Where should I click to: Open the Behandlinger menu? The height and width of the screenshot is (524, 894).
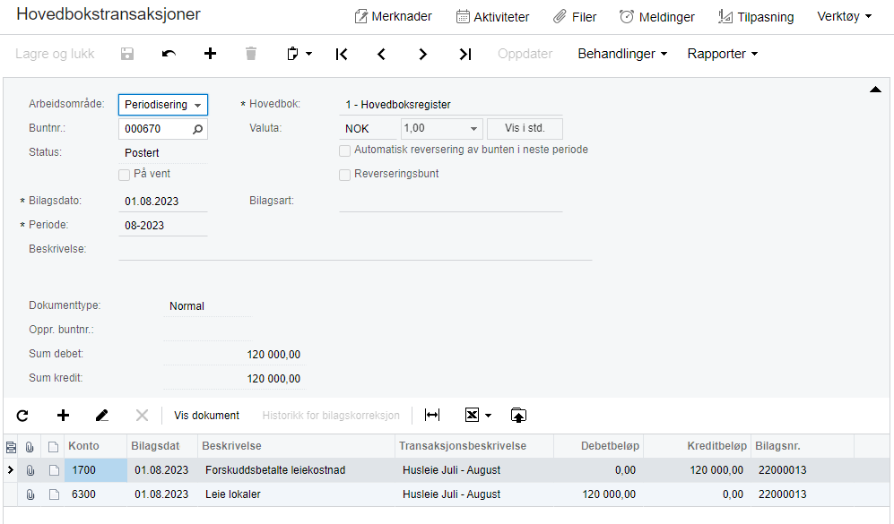pos(622,54)
